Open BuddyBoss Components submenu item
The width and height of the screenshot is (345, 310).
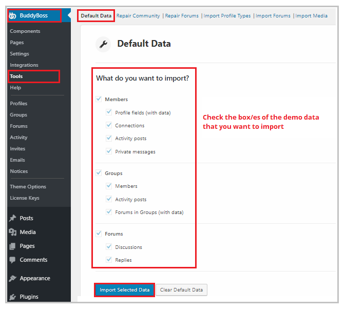point(25,31)
